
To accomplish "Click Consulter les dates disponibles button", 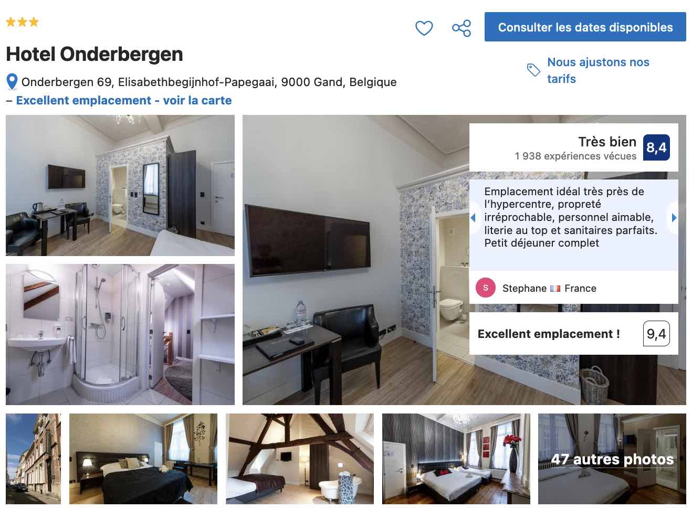I will [585, 27].
